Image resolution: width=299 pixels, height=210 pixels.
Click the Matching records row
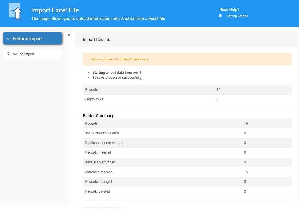pyautogui.click(x=187, y=172)
